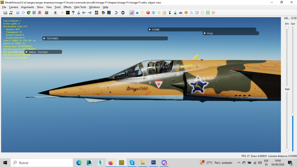Click the ship icon in toolbar

coord(175,13)
